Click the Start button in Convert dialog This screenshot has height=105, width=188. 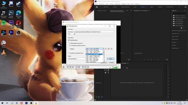tap(104, 62)
